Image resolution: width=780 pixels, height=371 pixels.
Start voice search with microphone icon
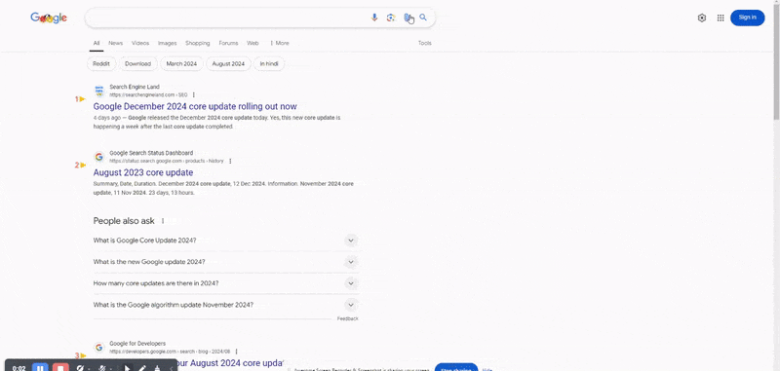[x=374, y=18]
